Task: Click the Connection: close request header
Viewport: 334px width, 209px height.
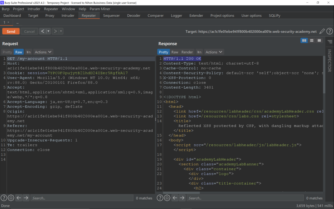Action: (x=28, y=150)
